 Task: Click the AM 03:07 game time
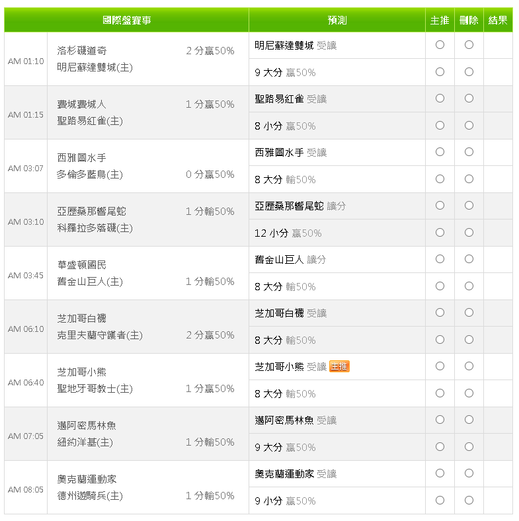pyautogui.click(x=26, y=168)
